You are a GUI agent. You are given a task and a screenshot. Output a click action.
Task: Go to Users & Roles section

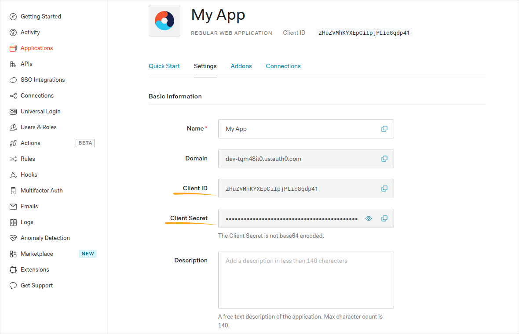tap(38, 127)
